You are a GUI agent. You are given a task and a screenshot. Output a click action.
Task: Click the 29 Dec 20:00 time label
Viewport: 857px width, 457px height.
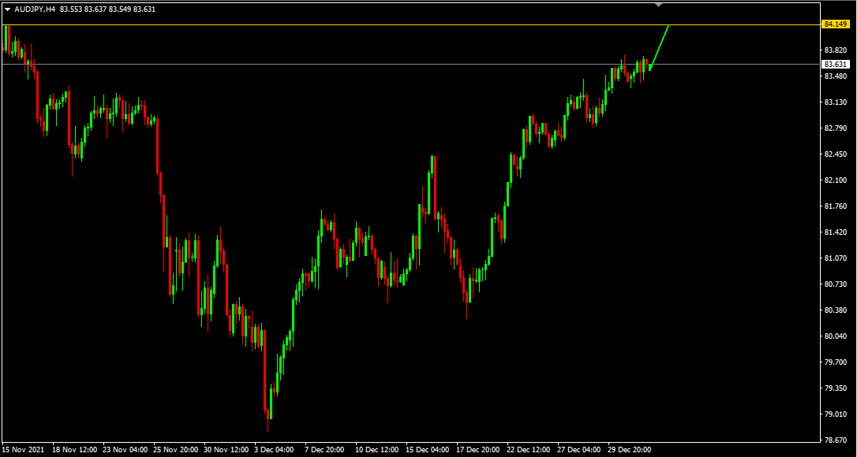(629, 450)
